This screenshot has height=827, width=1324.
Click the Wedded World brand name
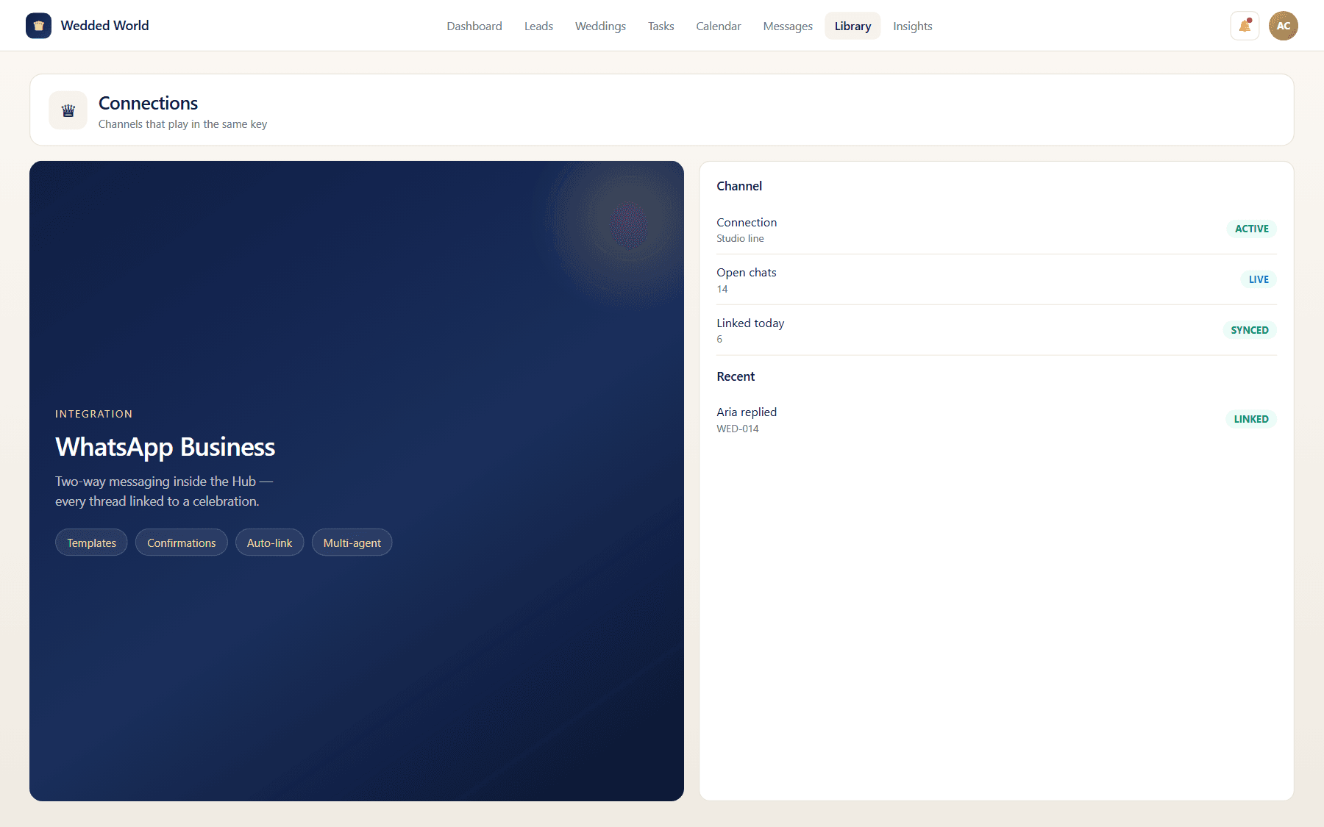pos(104,26)
